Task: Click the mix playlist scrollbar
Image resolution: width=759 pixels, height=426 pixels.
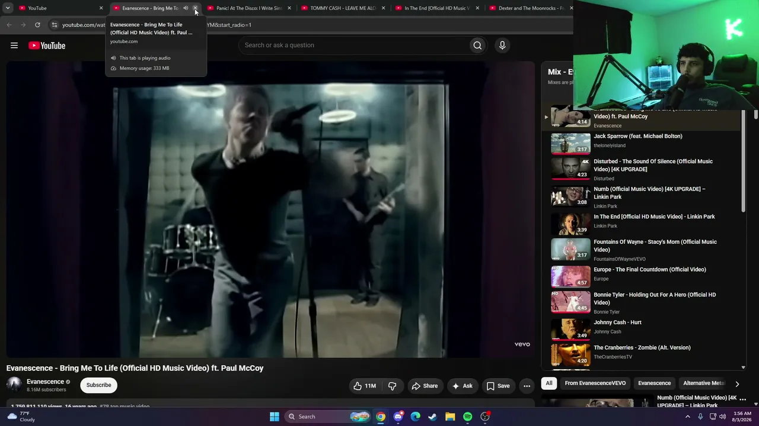Action: pyautogui.click(x=743, y=161)
